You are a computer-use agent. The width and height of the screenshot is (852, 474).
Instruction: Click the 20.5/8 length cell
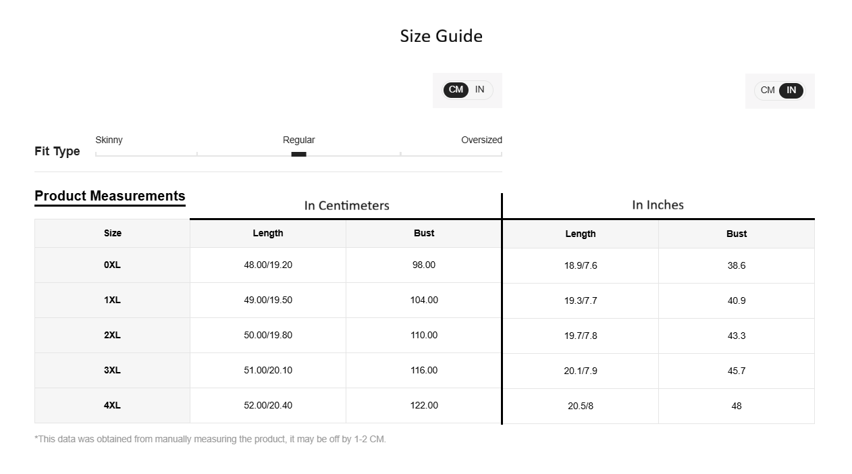[581, 406]
